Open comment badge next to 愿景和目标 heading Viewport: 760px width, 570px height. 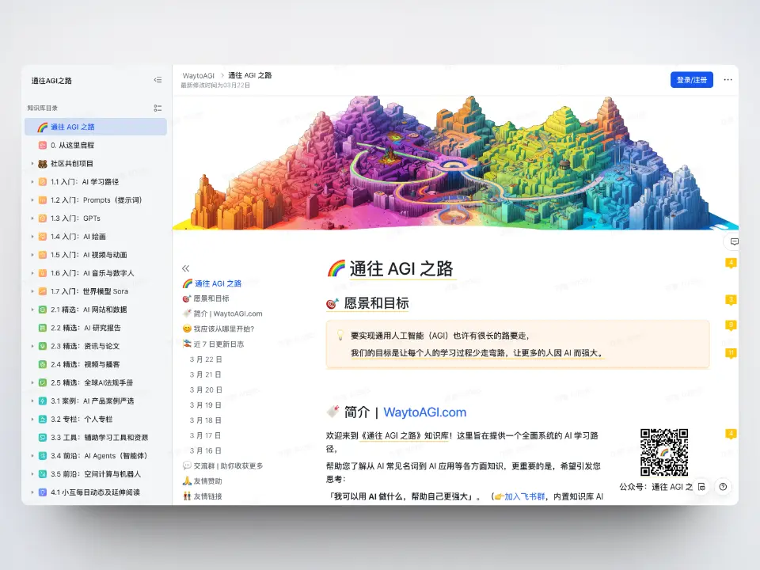tap(731, 299)
